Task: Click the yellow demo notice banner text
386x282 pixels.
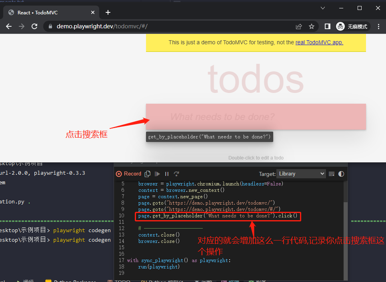Action: point(256,42)
